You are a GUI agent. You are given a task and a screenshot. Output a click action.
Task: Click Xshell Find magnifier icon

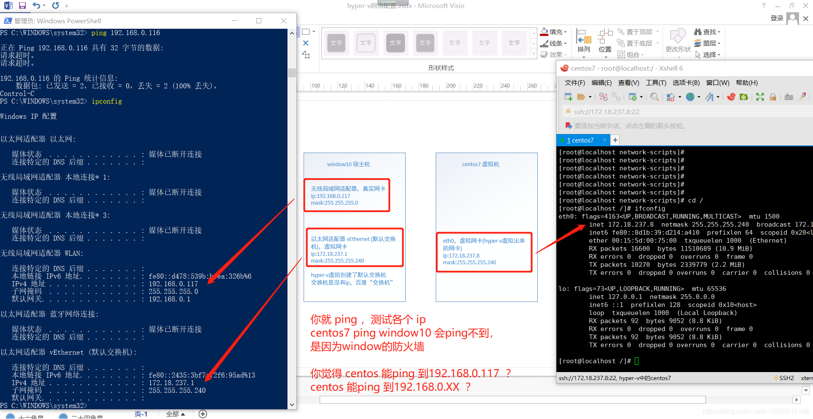click(654, 97)
